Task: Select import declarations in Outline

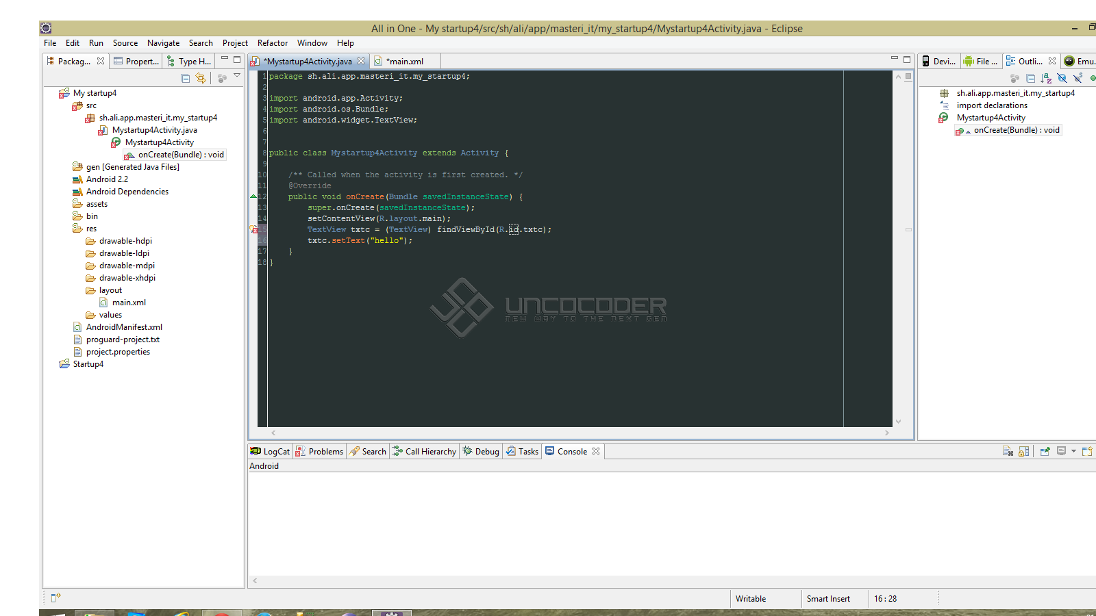Action: (992, 105)
